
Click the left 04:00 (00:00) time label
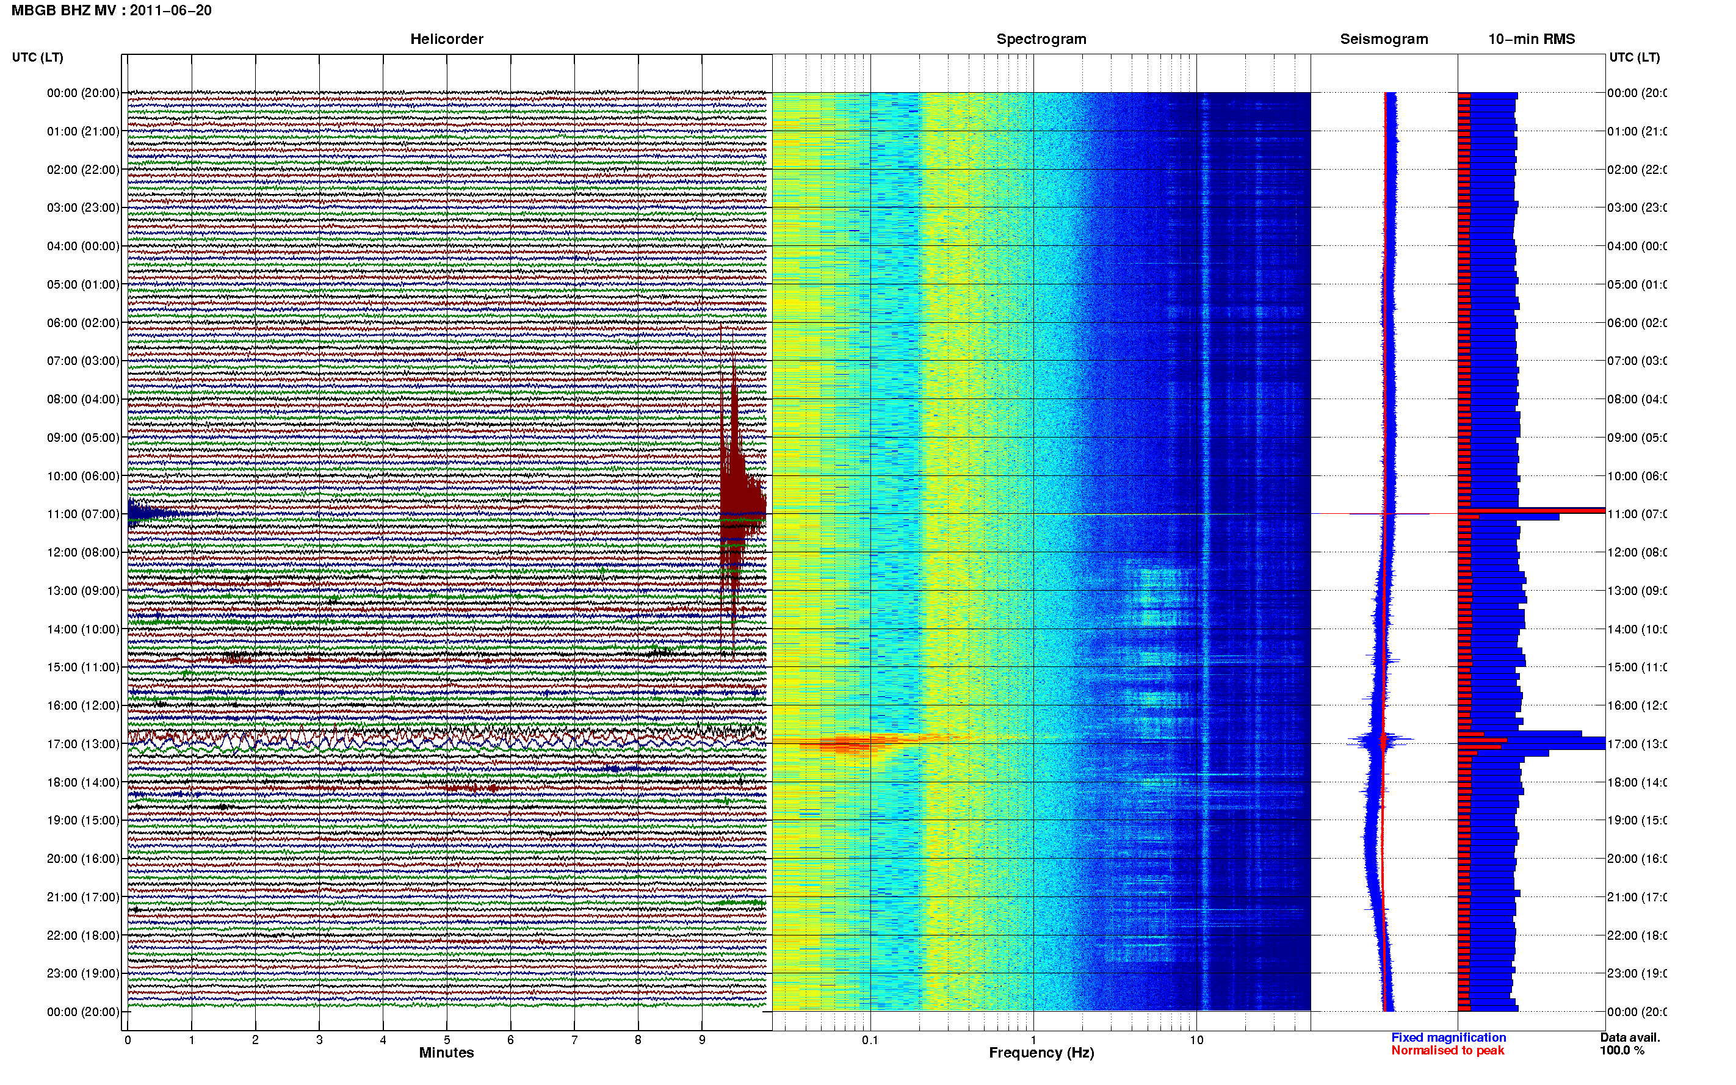click(83, 246)
